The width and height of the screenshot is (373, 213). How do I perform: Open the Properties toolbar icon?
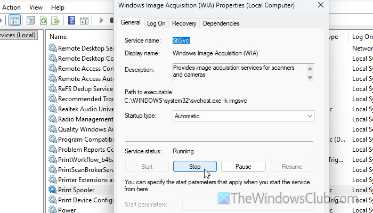[30, 20]
